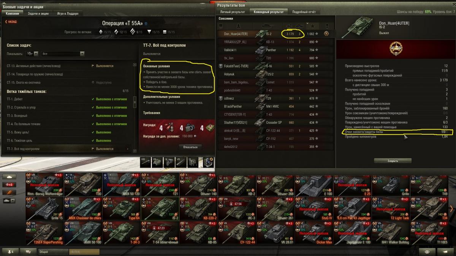Select task СТ-15. Охота на охотника
Screen dimensions: 456x256
pos(68,82)
